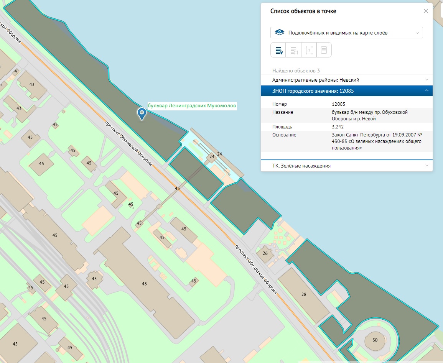Click the Номер value 12085 in table
Image resolution: width=443 pixels, height=363 pixels.
pyautogui.click(x=341, y=104)
